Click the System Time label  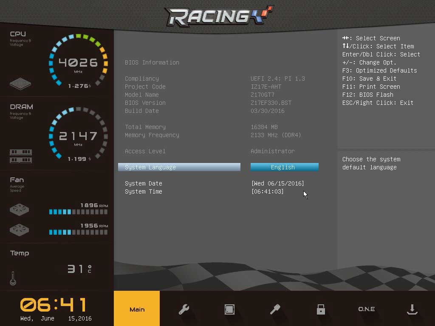[144, 191]
